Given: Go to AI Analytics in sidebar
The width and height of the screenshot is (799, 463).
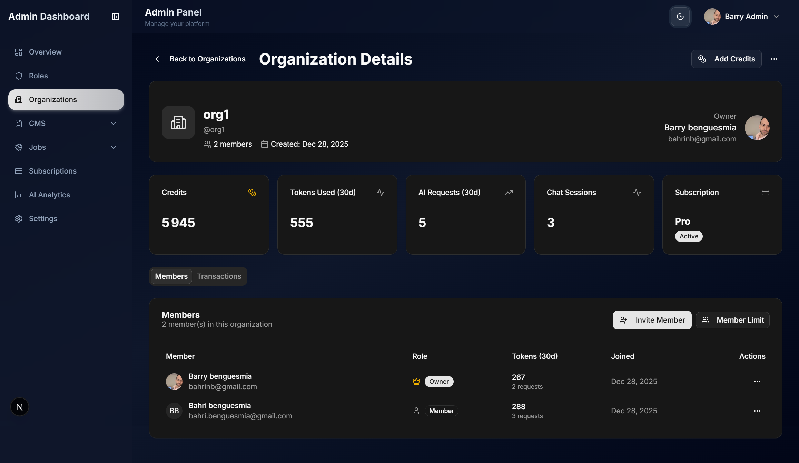Looking at the screenshot, I should coord(66,195).
